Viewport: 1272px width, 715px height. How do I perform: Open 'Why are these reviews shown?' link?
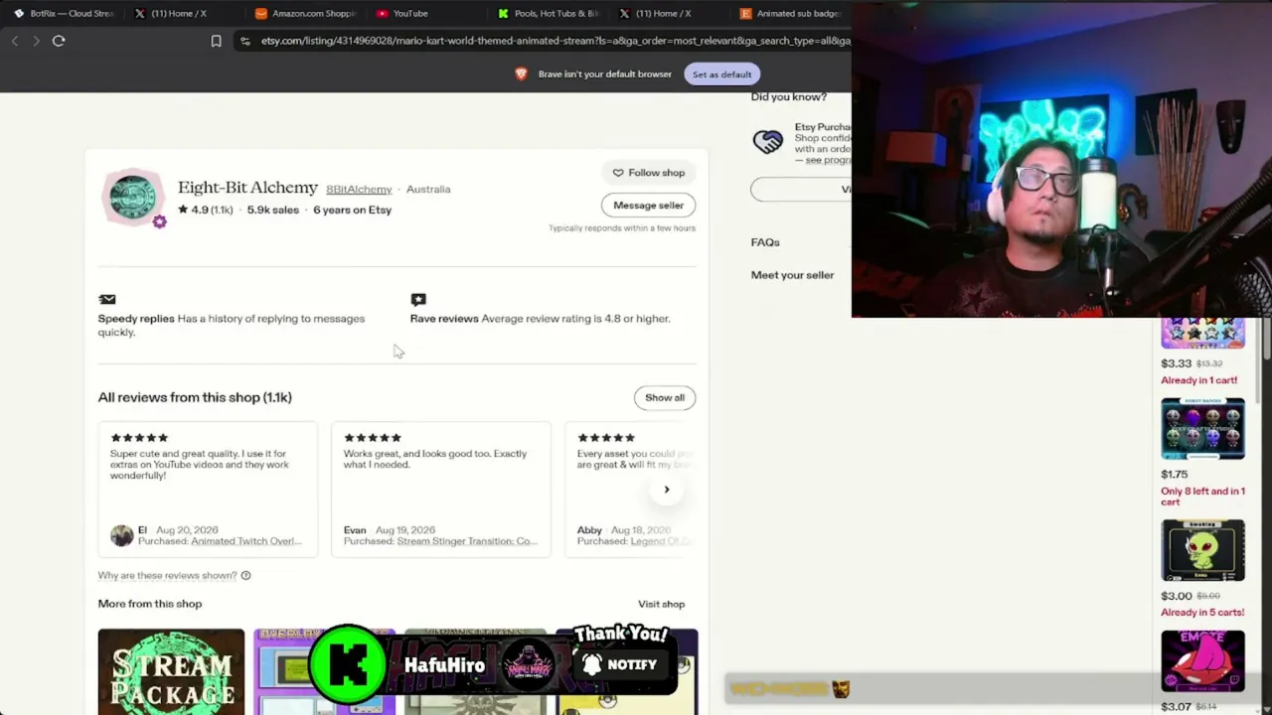coord(167,575)
